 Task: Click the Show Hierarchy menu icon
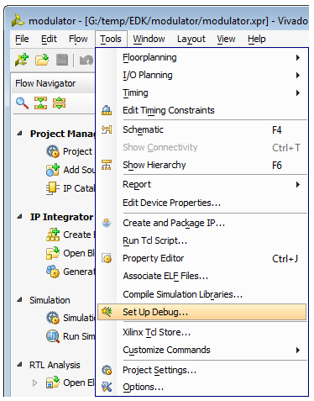pos(107,165)
